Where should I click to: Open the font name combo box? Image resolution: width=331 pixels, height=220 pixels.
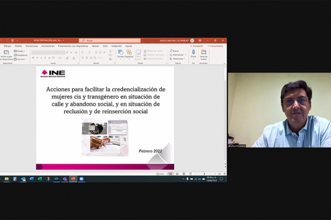tap(44, 52)
